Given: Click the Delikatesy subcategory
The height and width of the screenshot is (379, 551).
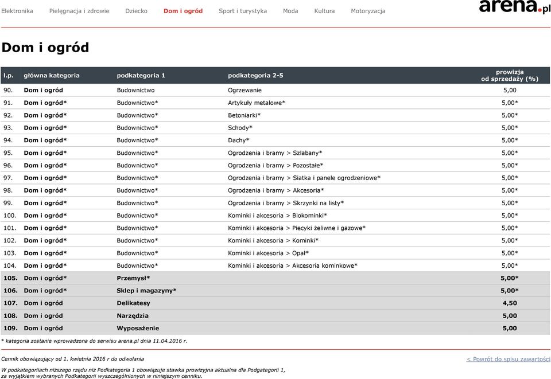Looking at the screenshot, I should point(134,303).
